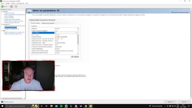Viewport: 192px width, 108px height.
Task: Select Fréquence de rafraîchissement préférée row
Action: [x=54, y=47]
